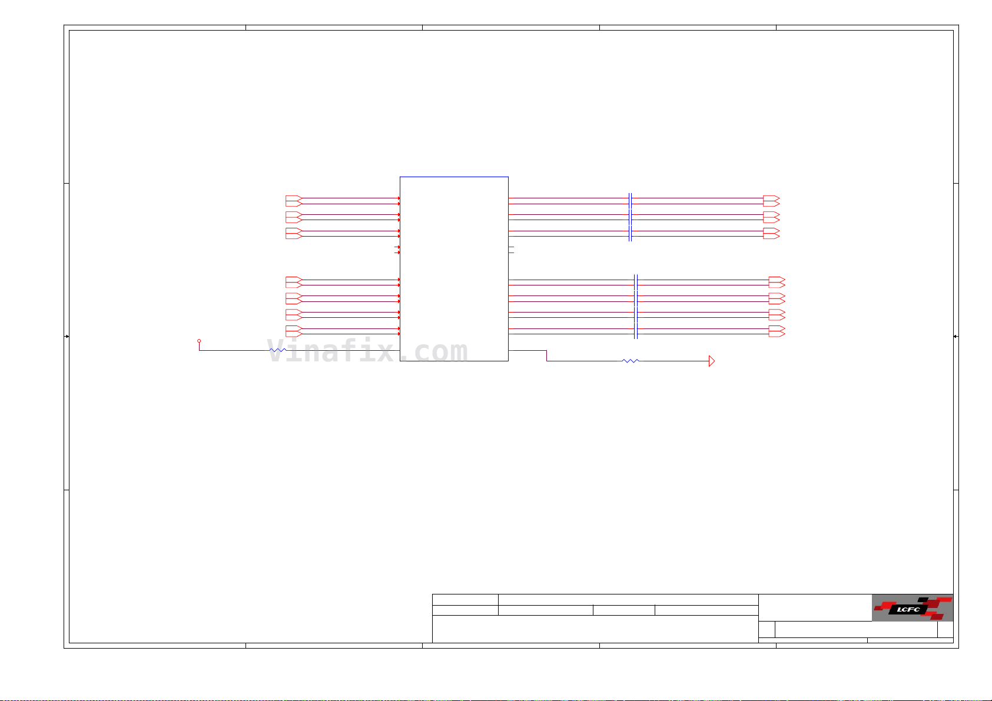This screenshot has height=701, width=992.
Task: Select the resistor symbol left of the IC
Action: coord(277,350)
